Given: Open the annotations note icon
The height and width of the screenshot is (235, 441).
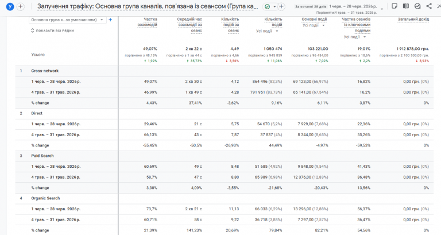Looking at the screenshot, I should 394,6.
